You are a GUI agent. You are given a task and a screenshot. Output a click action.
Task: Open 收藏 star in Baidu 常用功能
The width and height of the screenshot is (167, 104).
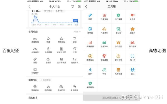pyautogui.click(x=48, y=40)
